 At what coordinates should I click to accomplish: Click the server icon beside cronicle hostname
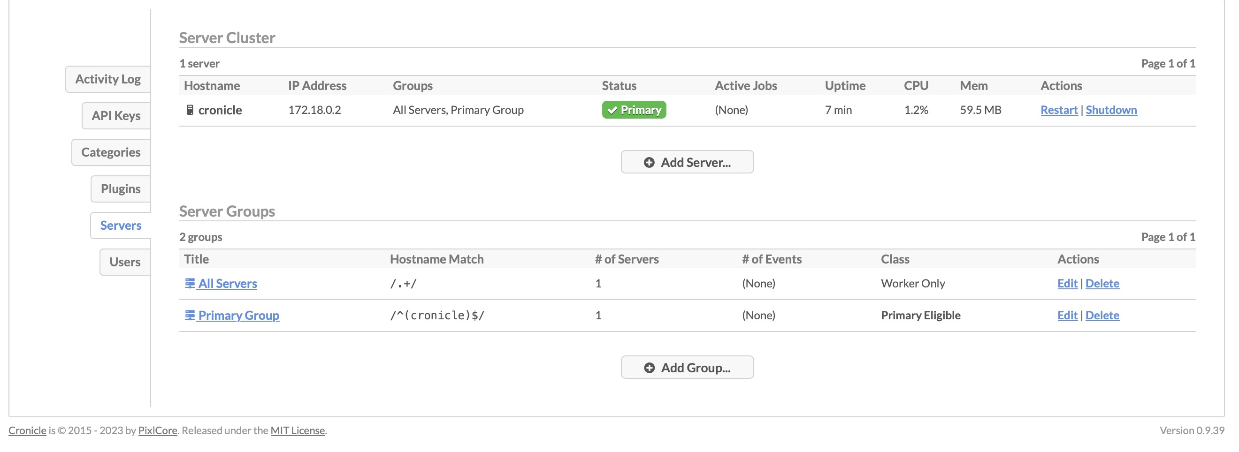[190, 110]
